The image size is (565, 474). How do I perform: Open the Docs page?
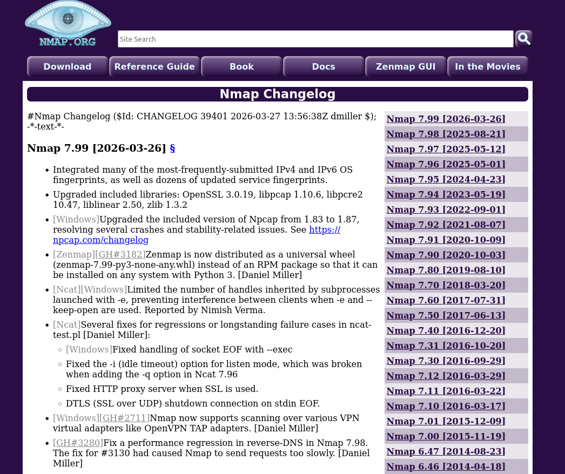click(323, 66)
